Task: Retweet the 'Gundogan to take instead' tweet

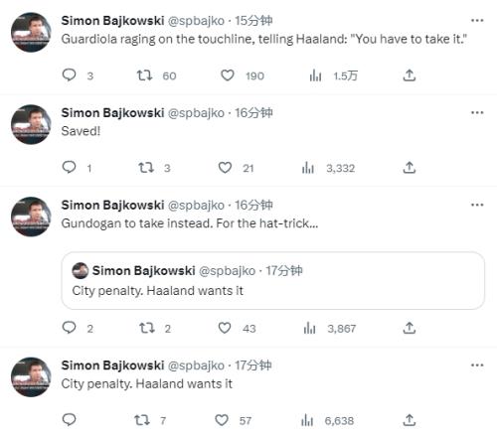Action: coord(146,328)
